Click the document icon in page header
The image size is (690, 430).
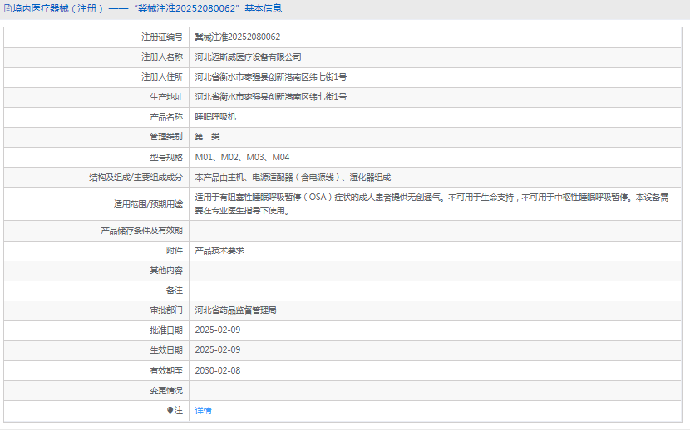pos(7,8)
